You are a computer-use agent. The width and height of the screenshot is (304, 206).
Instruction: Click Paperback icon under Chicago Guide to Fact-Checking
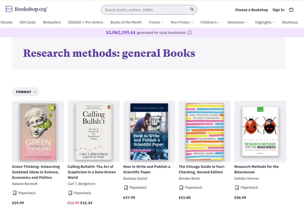point(181,187)
